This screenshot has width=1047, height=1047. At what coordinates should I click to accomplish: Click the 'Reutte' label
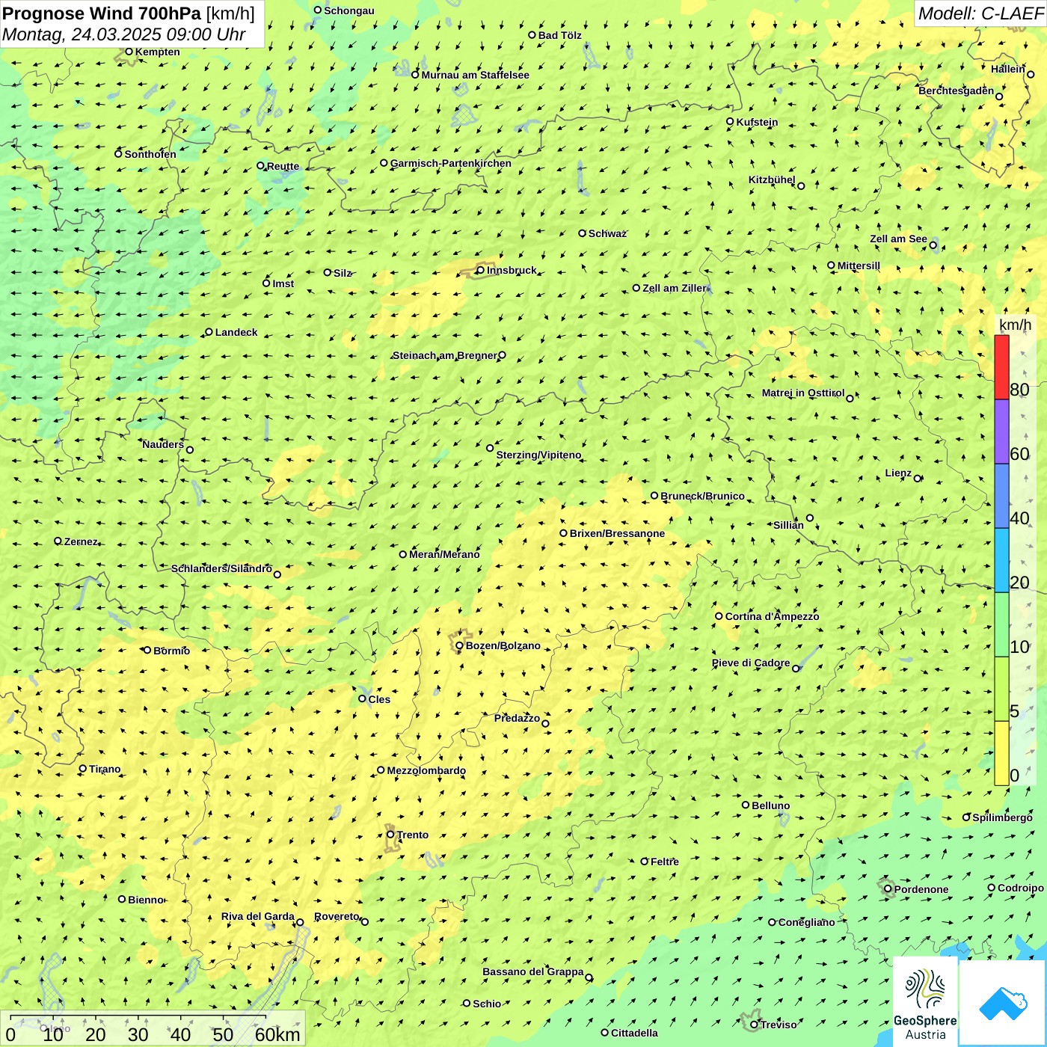tap(283, 166)
